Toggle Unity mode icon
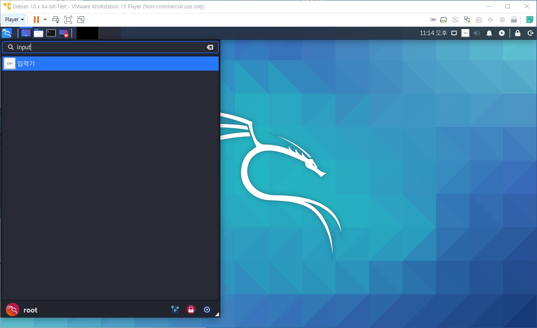 tap(81, 20)
